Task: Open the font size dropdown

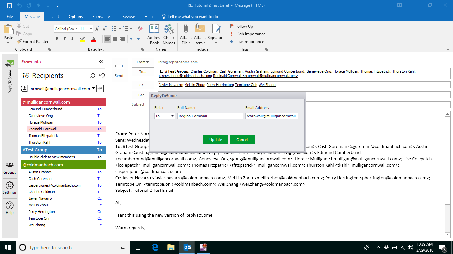Action: tap(91, 29)
